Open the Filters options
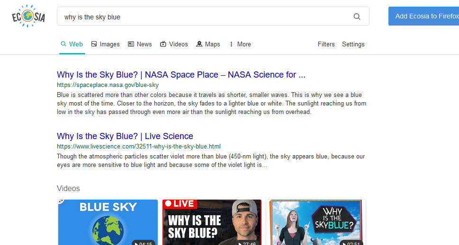Screen dimensions: 459x245 pyautogui.click(x=326, y=44)
